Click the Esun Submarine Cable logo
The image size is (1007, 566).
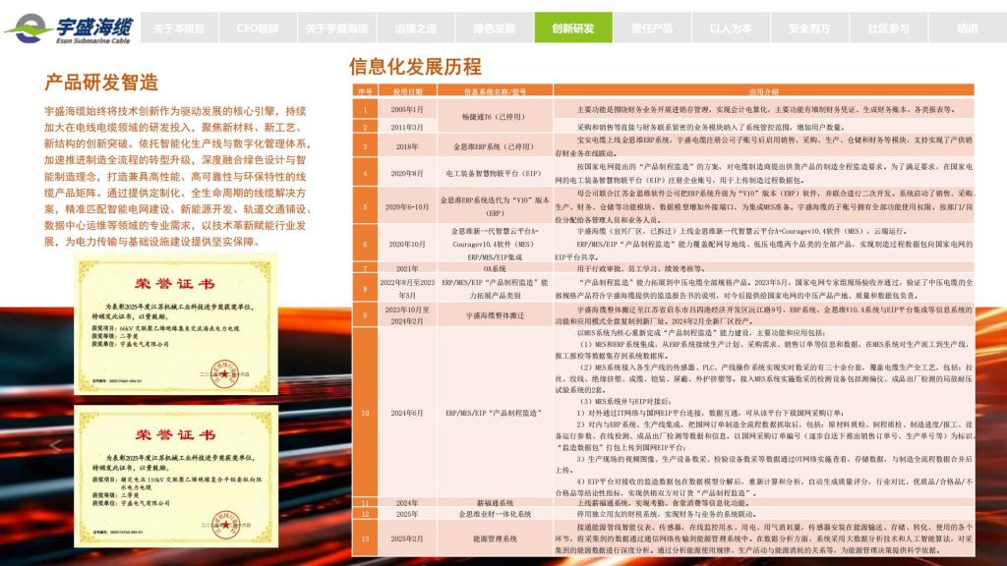tap(69, 29)
